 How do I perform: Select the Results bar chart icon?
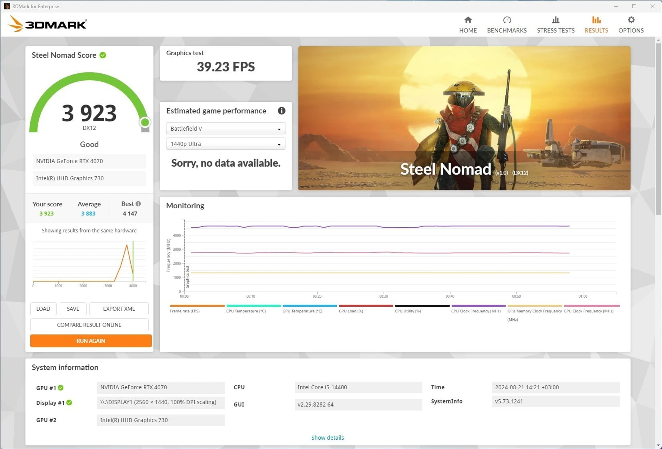coord(596,20)
